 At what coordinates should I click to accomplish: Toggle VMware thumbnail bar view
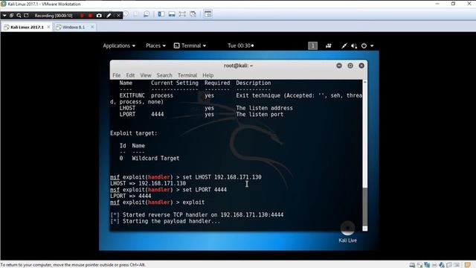click(172, 14)
